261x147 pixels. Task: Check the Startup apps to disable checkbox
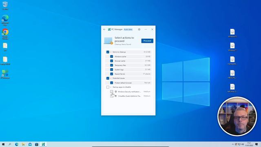pos(108,87)
